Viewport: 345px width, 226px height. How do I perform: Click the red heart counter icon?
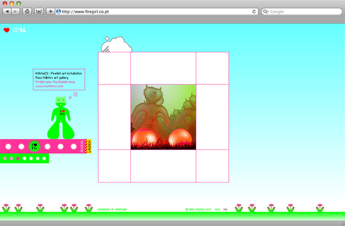[7, 30]
